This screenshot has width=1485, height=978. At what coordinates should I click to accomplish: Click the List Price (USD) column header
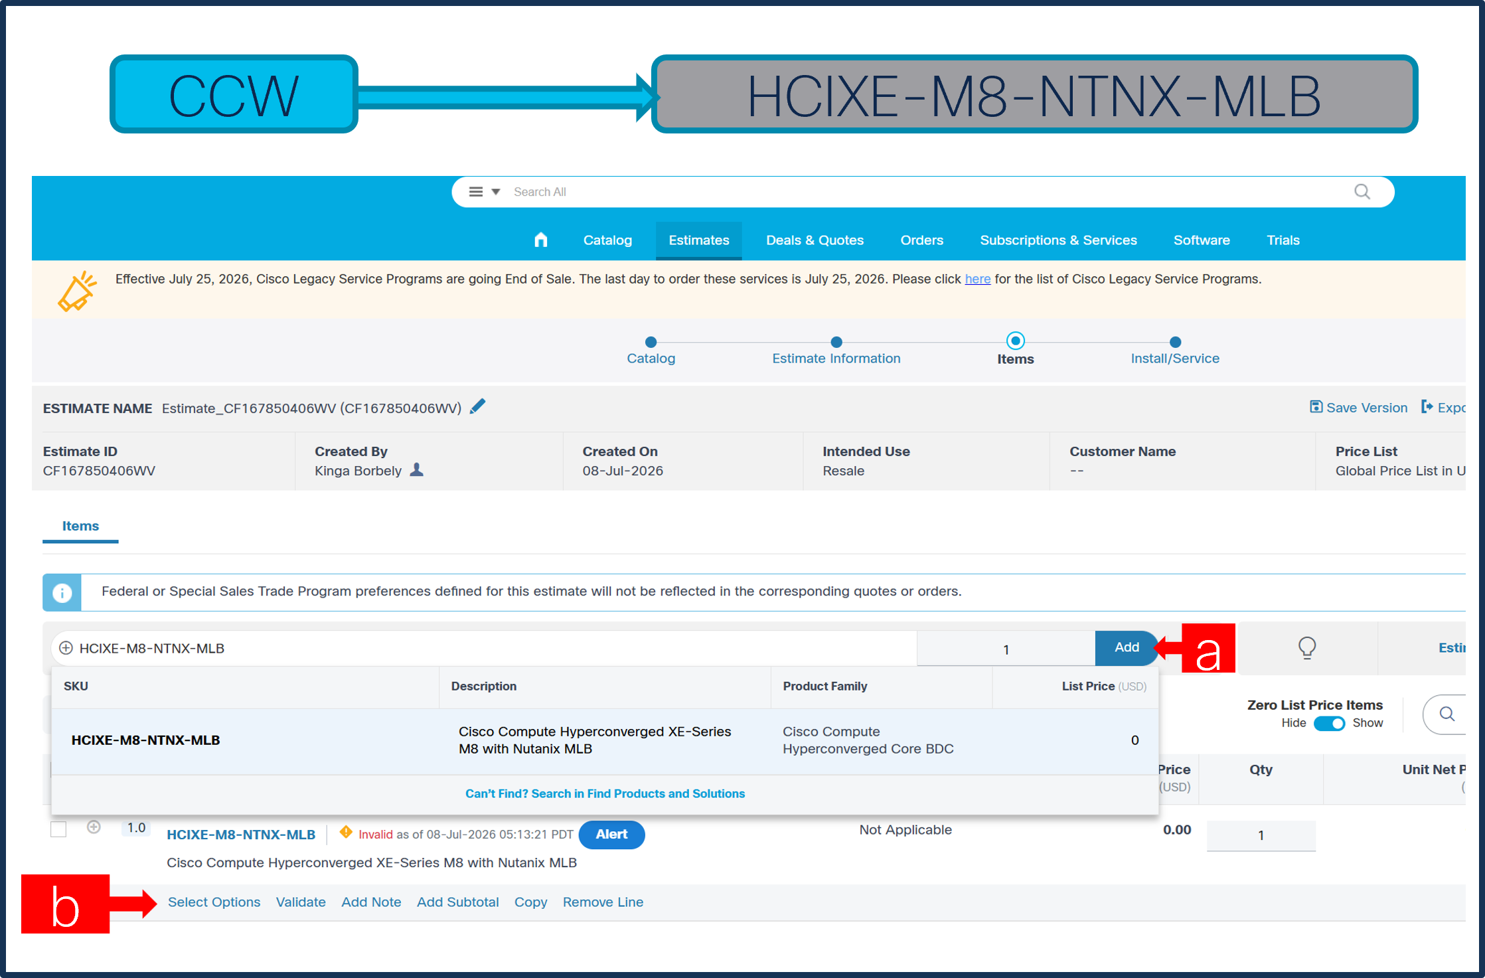[x=1104, y=687]
